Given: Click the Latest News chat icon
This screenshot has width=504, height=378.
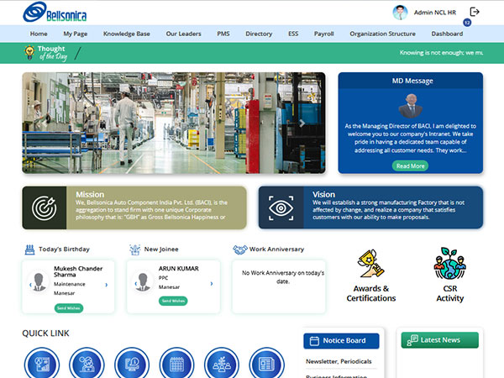Looking at the screenshot, I should [412, 340].
